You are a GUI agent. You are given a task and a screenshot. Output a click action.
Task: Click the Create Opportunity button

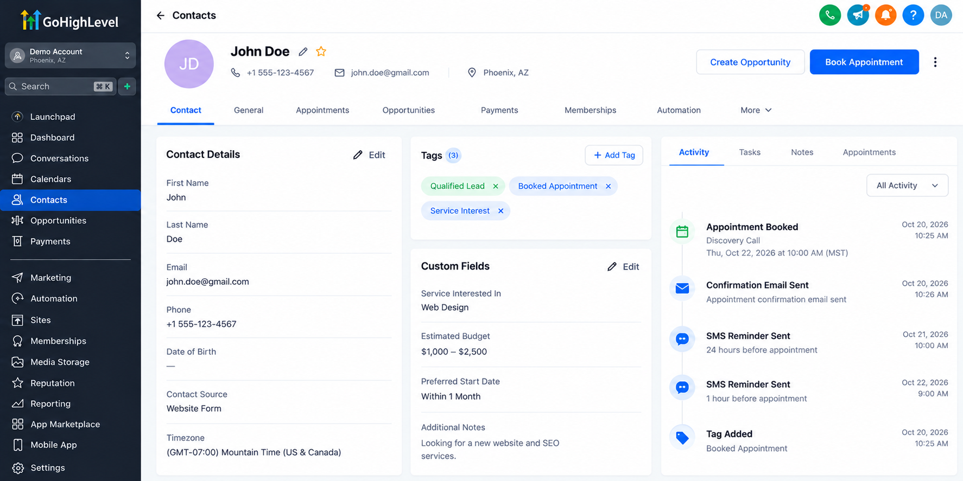[750, 62]
